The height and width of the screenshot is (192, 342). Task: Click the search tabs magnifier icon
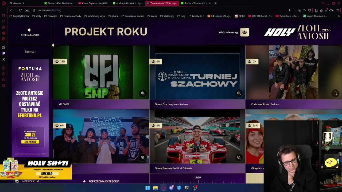click(323, 3)
